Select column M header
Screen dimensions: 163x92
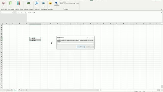tap(90, 24)
